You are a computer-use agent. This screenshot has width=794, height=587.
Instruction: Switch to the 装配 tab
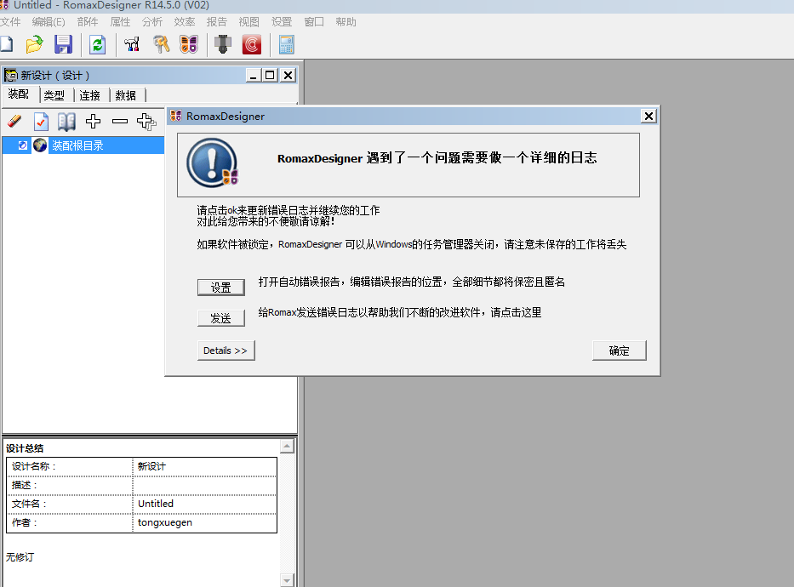tap(19, 94)
